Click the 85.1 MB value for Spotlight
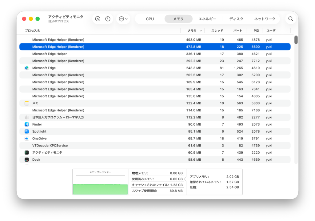This screenshot has width=315, height=221. 195,131
